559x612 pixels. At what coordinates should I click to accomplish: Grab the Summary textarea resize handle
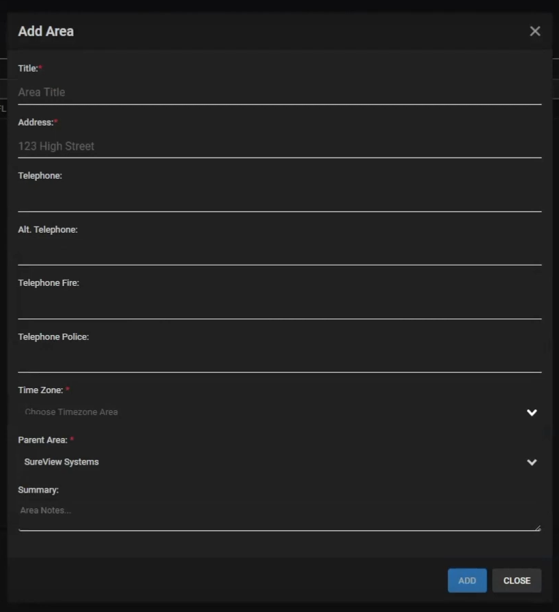coord(538,527)
